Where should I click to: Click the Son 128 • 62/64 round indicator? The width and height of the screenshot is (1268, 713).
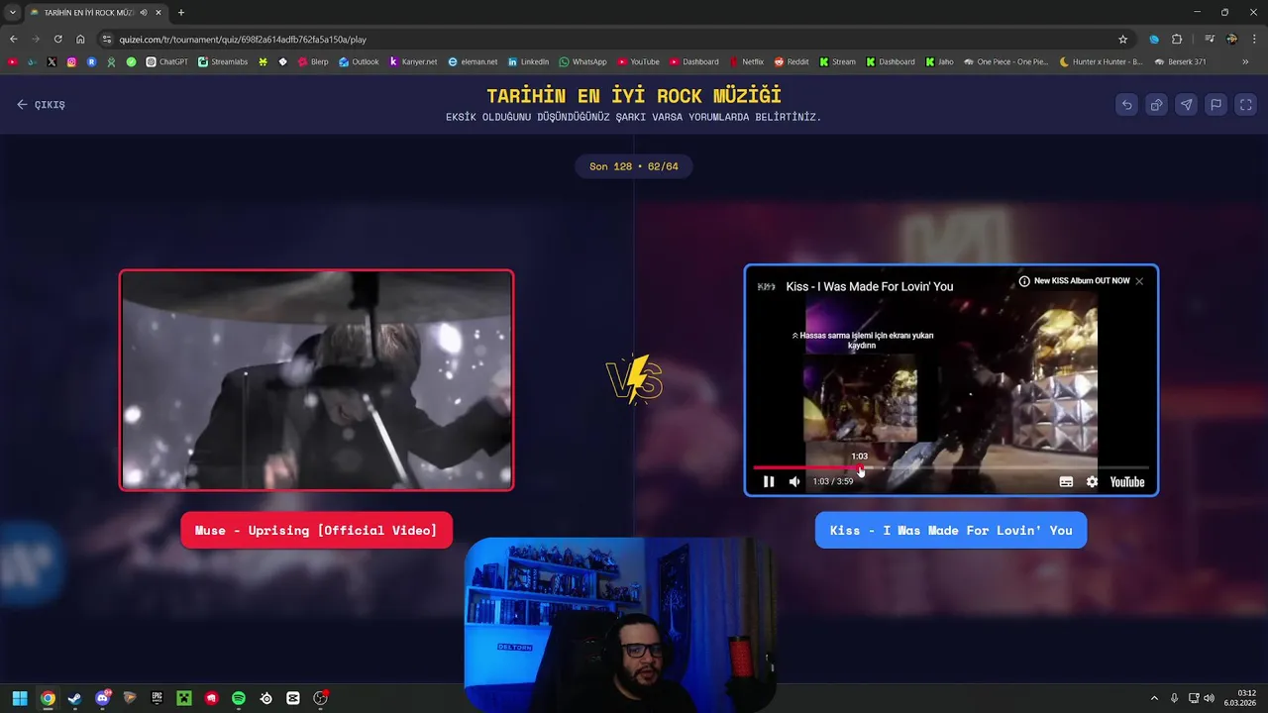(x=634, y=166)
